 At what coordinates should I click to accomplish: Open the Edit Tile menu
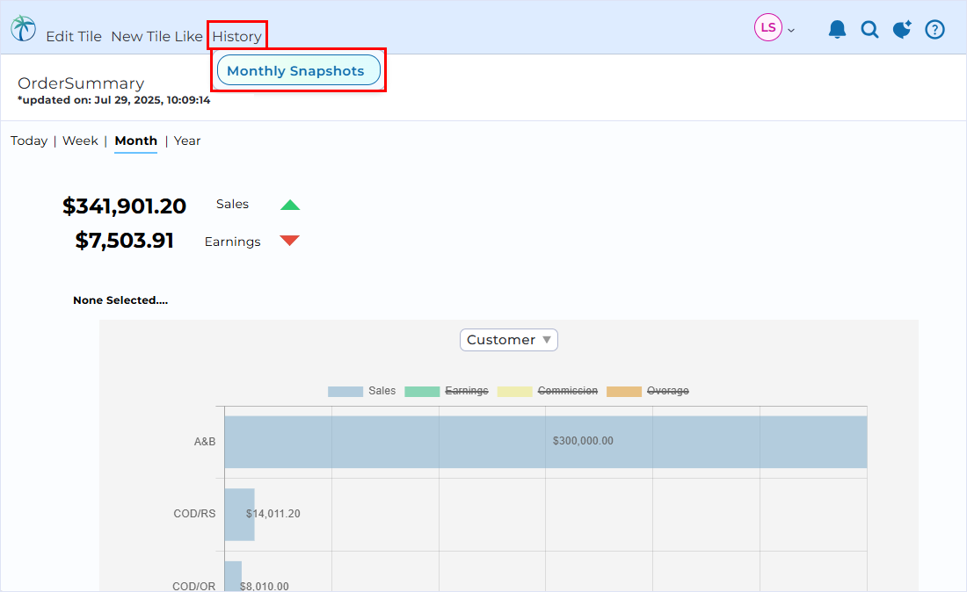pyautogui.click(x=74, y=36)
